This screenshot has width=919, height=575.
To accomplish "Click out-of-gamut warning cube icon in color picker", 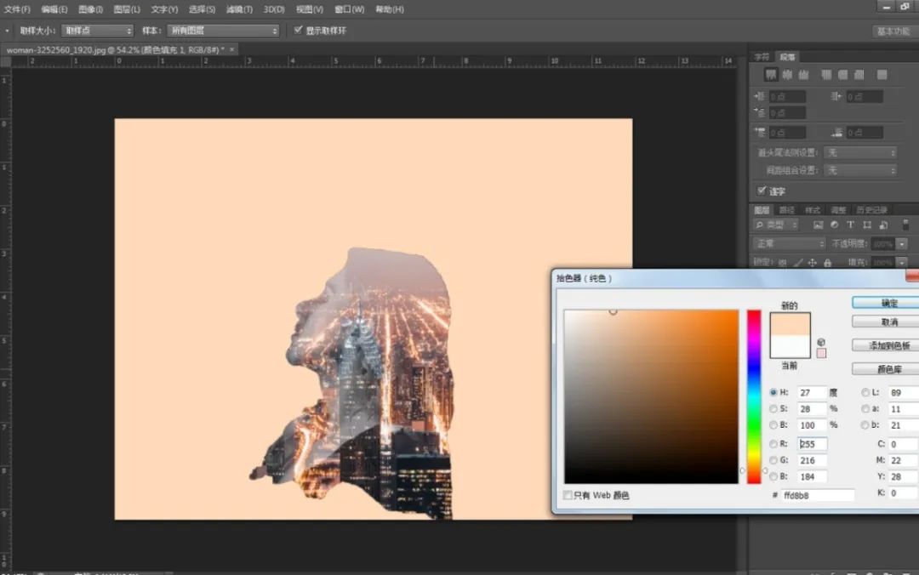I will (x=821, y=342).
